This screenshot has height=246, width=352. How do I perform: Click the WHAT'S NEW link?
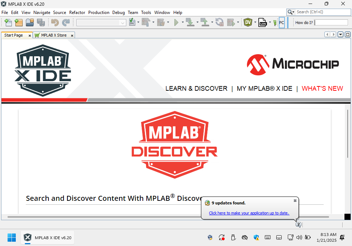click(x=322, y=89)
